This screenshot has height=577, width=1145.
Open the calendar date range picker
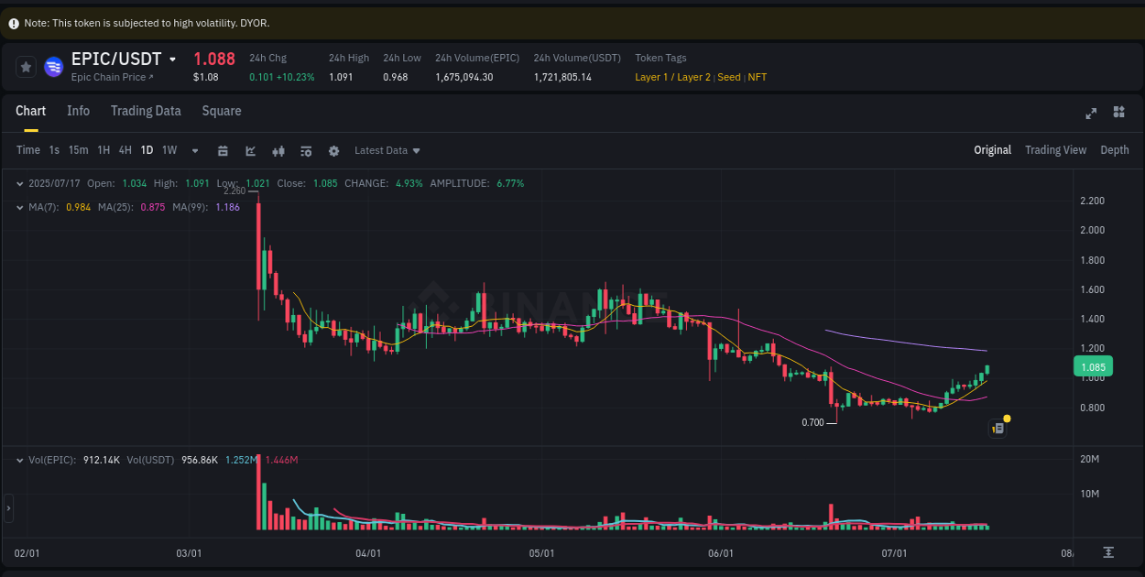pos(224,149)
